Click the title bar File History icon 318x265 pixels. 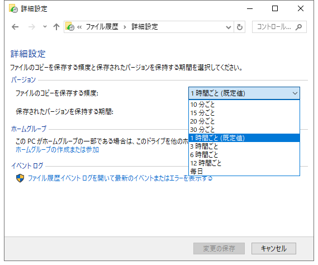[13, 8]
